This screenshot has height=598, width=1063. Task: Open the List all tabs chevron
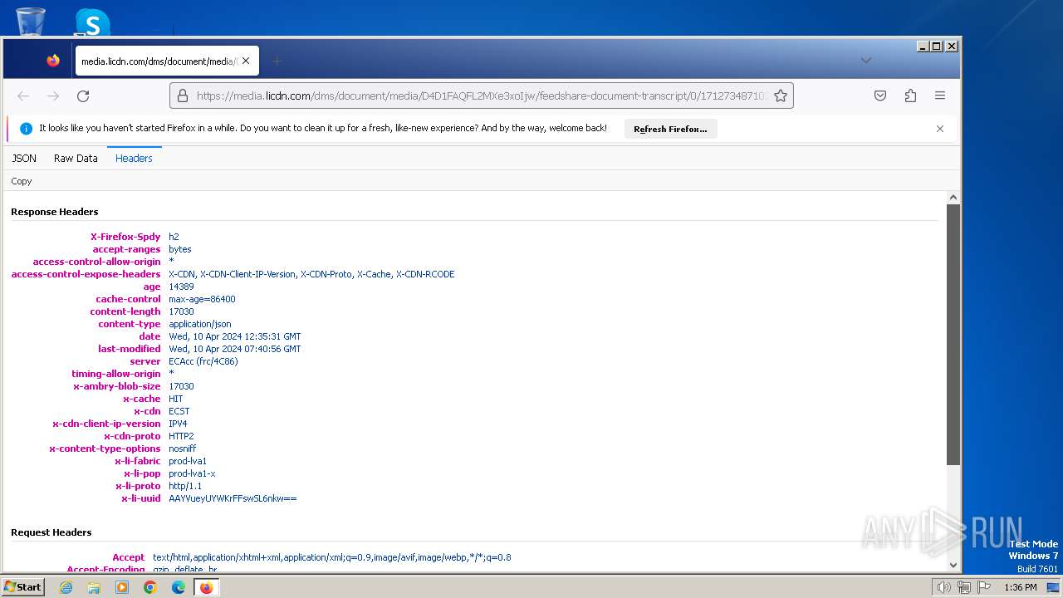865,60
